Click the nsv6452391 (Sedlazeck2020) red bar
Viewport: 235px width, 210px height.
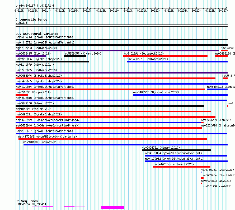[x=165, y=56]
